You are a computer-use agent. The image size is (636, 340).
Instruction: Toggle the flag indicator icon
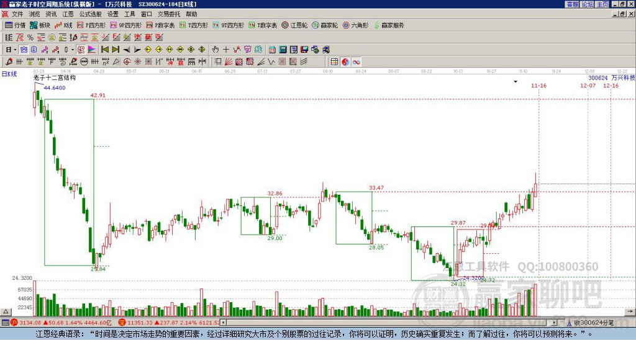click(92, 50)
